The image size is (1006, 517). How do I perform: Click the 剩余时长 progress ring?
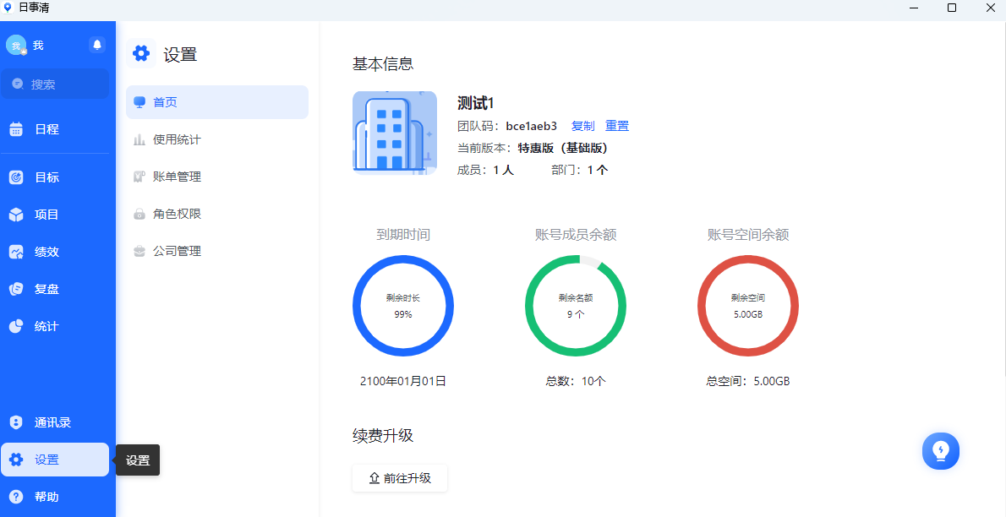[x=403, y=306]
